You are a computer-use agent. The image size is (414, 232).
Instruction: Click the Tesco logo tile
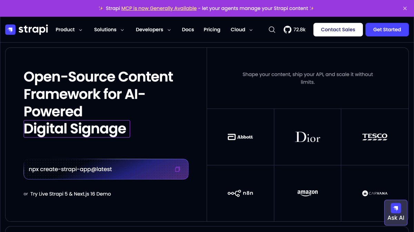(x=375, y=137)
